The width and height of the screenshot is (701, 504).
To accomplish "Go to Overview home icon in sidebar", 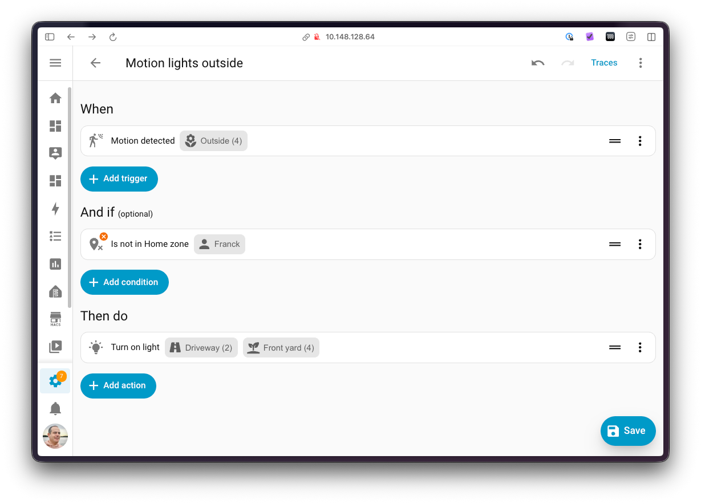I will pyautogui.click(x=55, y=98).
